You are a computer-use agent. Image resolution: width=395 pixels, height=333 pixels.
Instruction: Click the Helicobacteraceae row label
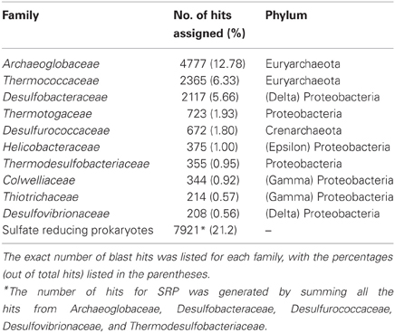[x=51, y=147]
